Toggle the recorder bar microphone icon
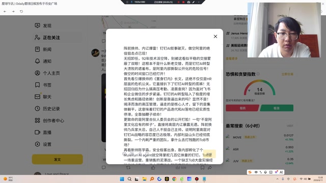 coord(131,2)
